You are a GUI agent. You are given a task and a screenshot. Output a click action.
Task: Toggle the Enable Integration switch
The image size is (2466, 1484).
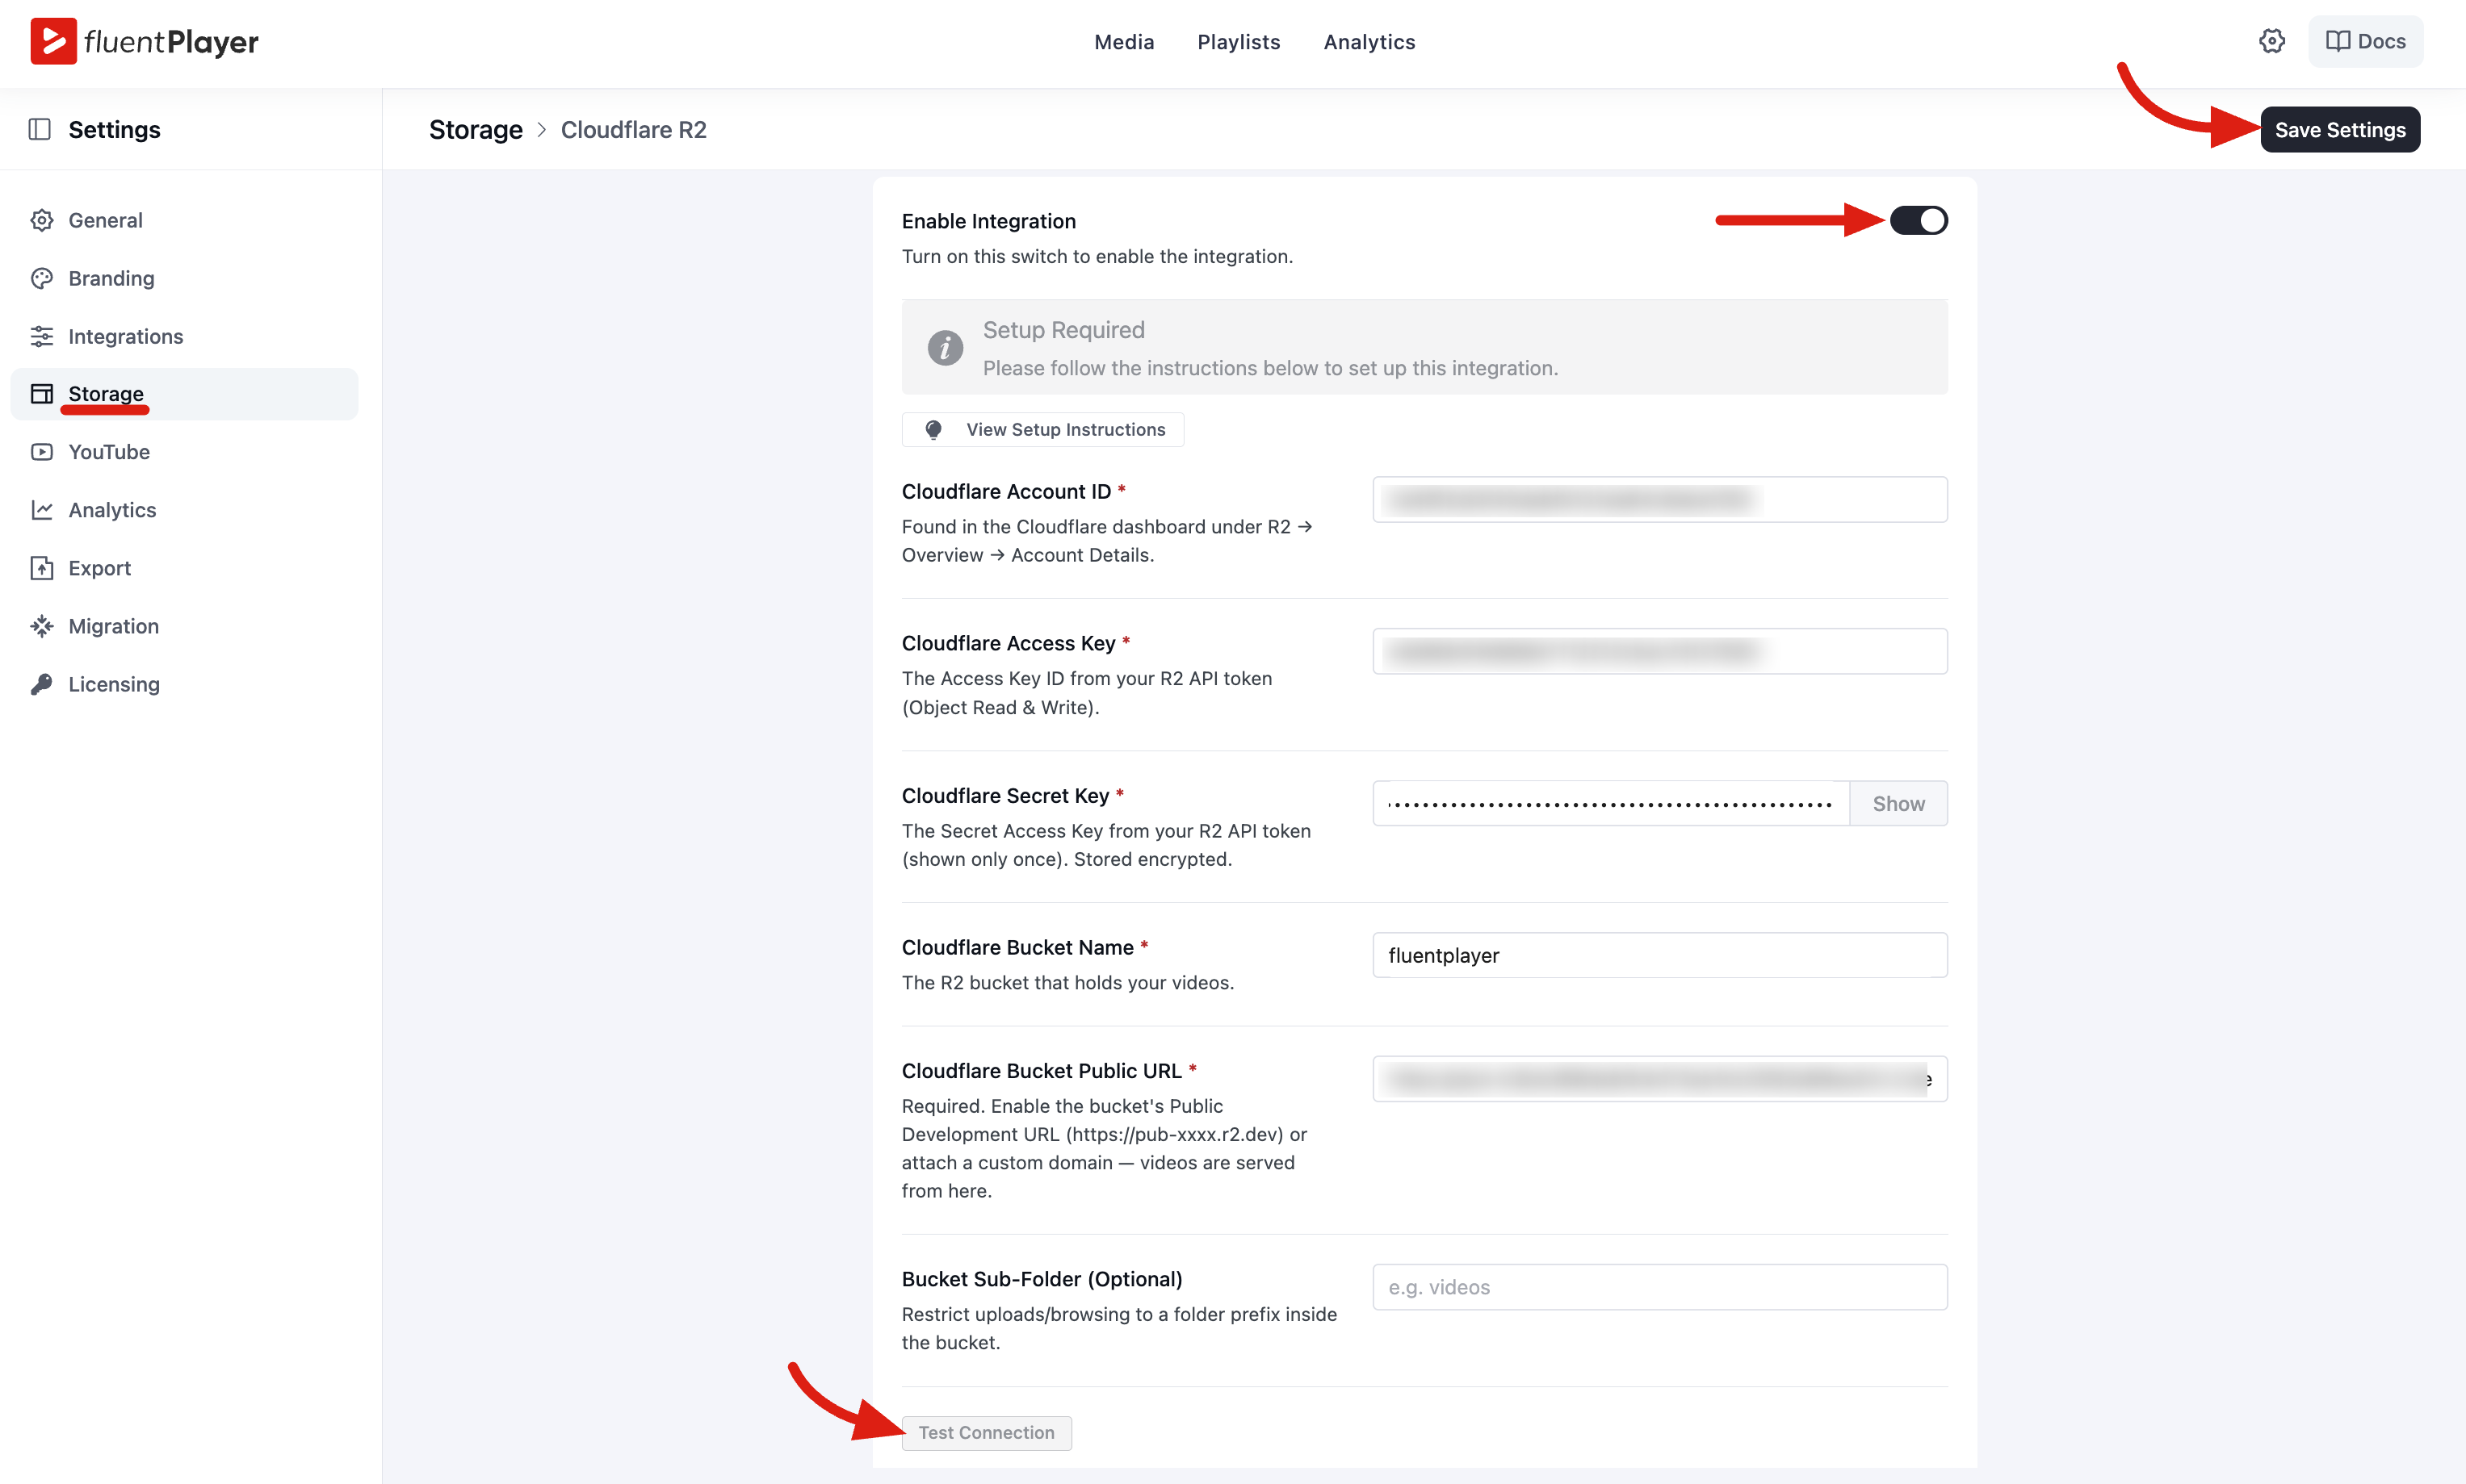pos(1918,220)
